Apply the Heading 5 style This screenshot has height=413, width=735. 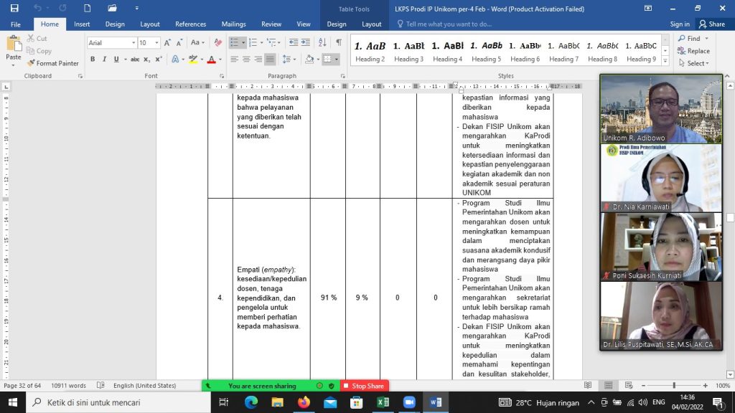coord(486,52)
